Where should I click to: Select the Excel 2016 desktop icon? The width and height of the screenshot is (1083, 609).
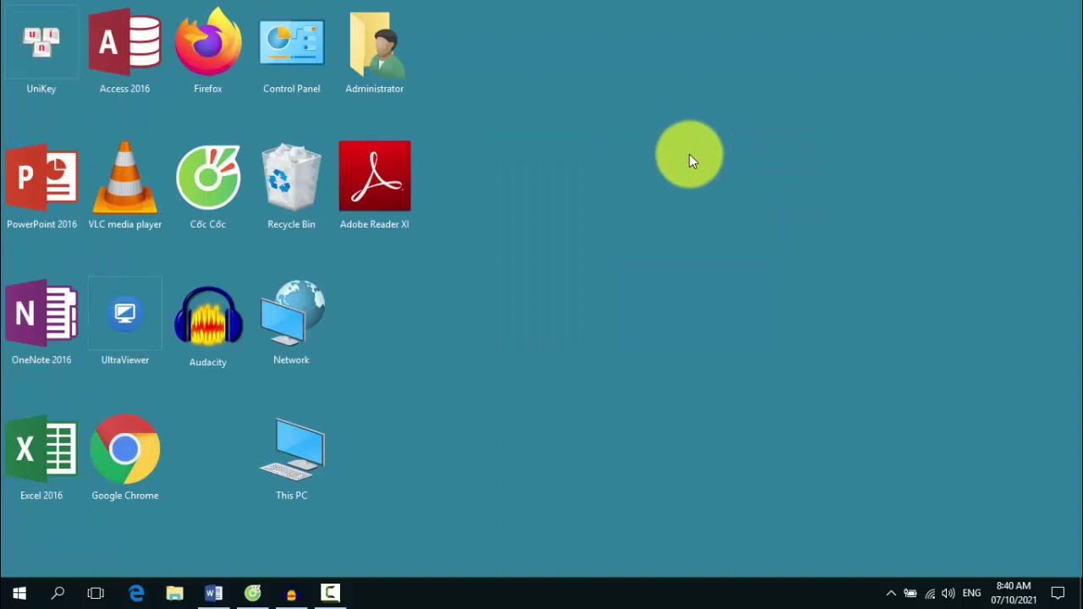tap(41, 458)
